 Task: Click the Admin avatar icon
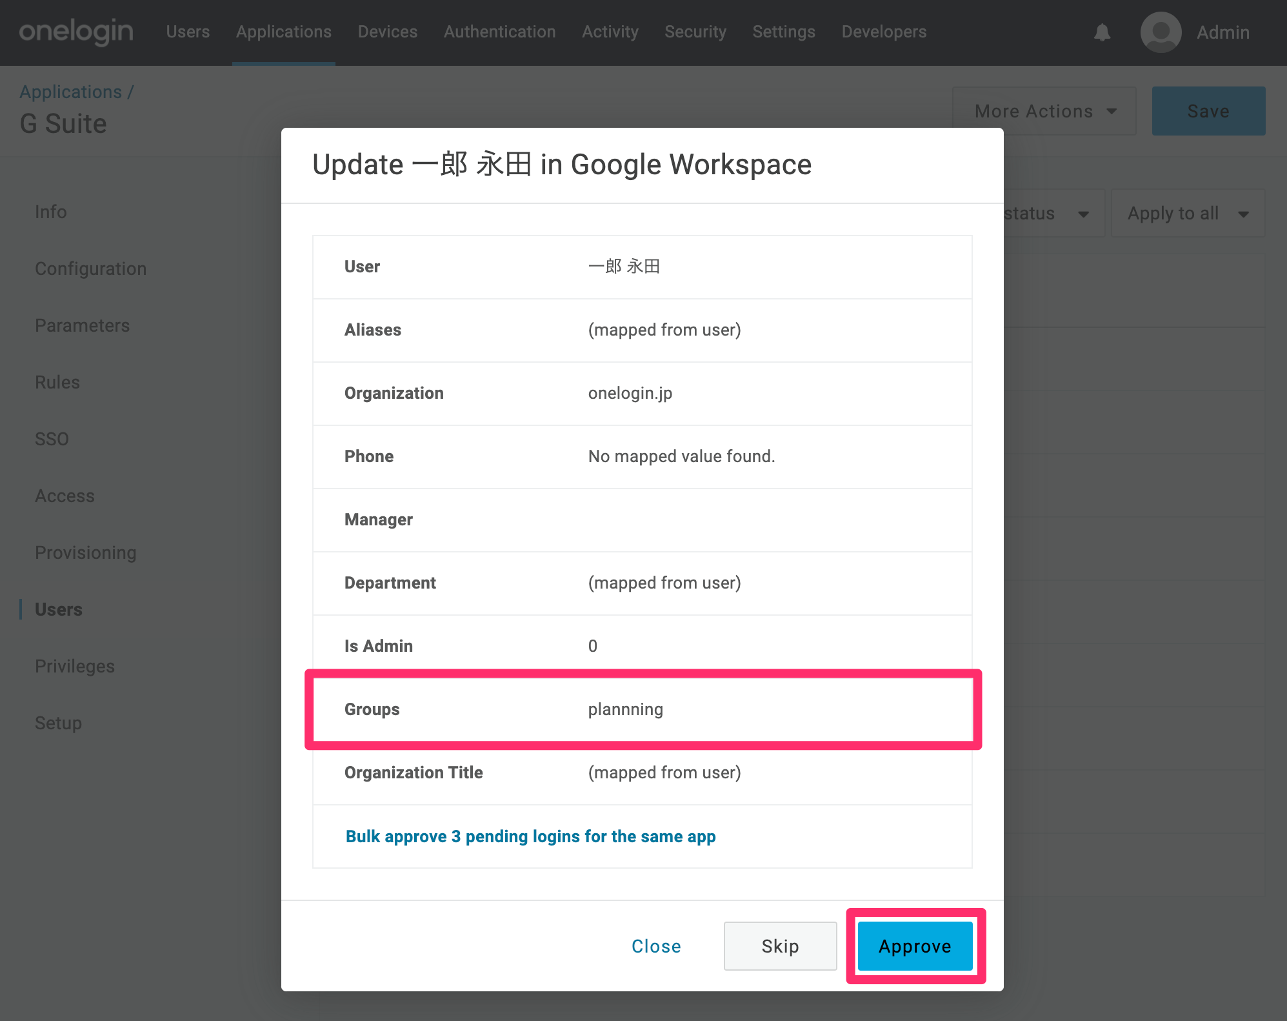coord(1161,32)
